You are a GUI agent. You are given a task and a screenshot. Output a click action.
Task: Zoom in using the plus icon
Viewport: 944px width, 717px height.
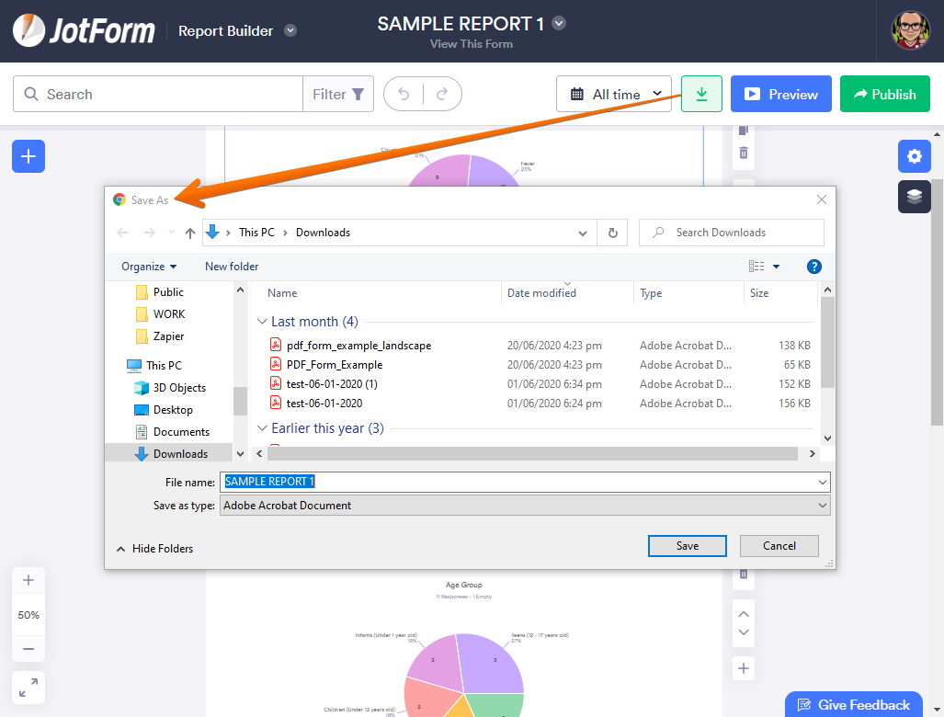click(x=28, y=579)
